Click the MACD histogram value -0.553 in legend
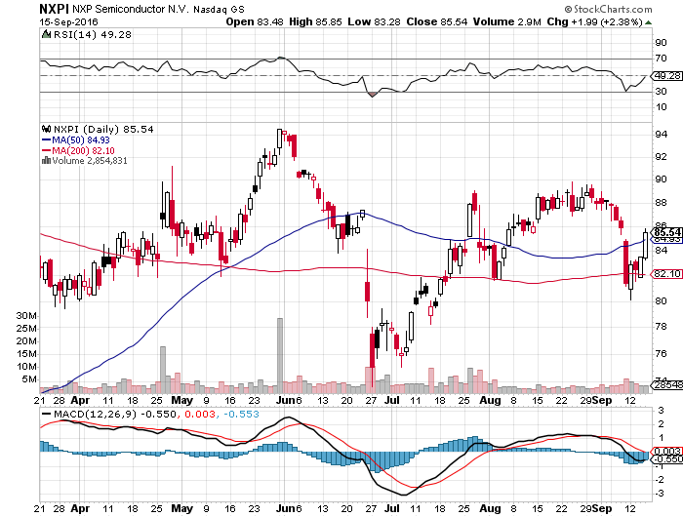Screen dimensions: 683x517 241,414
